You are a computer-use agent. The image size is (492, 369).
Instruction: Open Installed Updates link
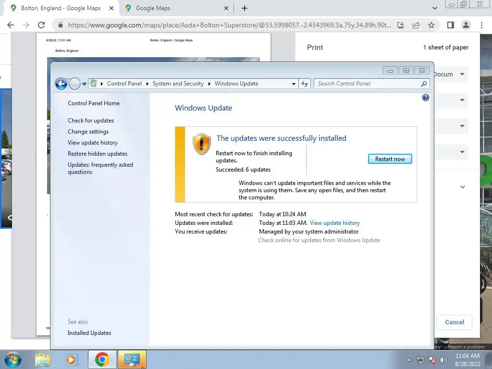click(x=89, y=333)
